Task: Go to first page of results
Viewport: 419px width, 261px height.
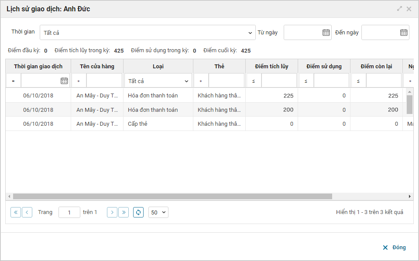Action: (16, 212)
